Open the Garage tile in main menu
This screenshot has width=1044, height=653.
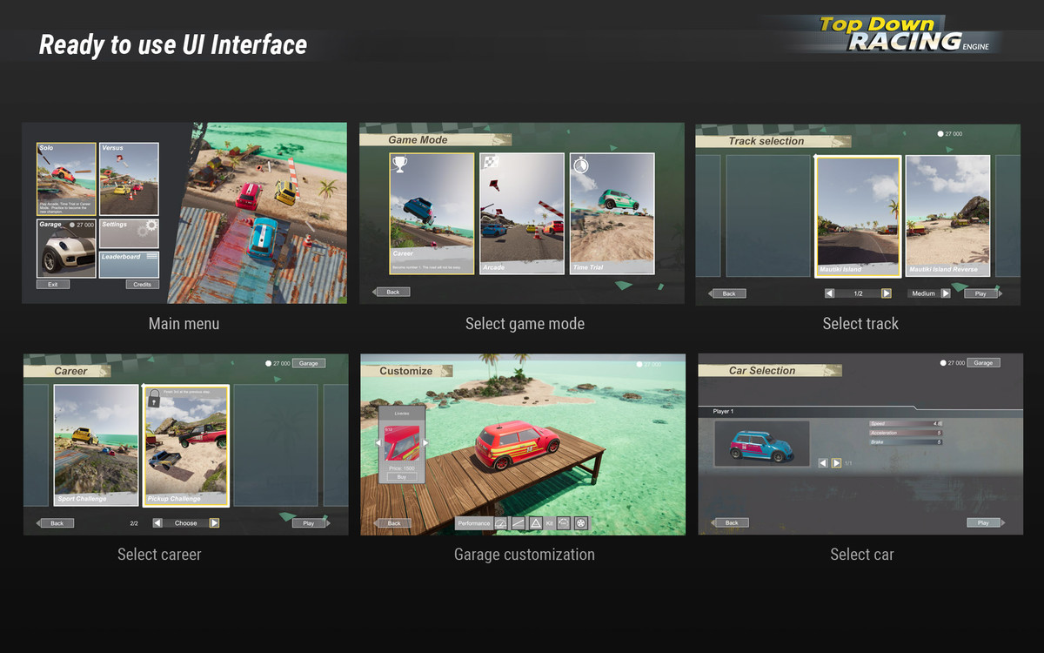66,248
